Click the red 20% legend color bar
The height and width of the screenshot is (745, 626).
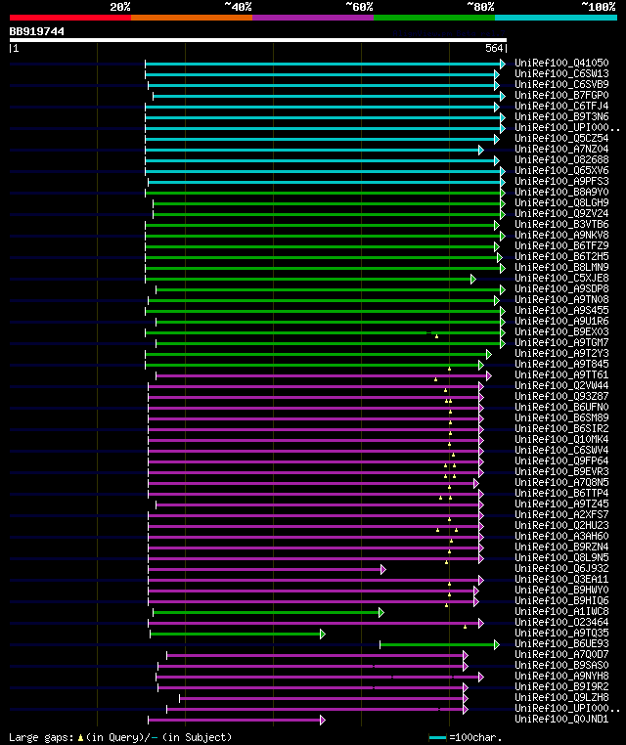(70, 18)
